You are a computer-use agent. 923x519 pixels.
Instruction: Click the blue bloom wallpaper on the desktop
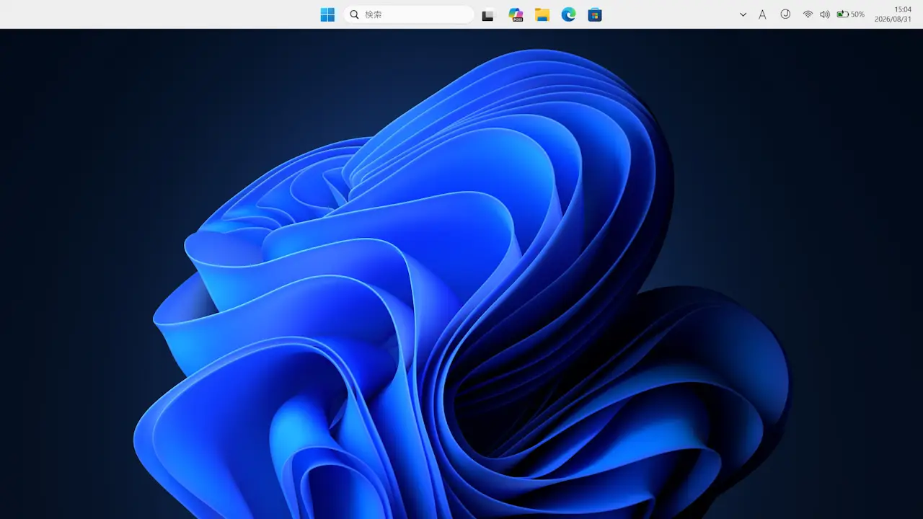[461, 288]
